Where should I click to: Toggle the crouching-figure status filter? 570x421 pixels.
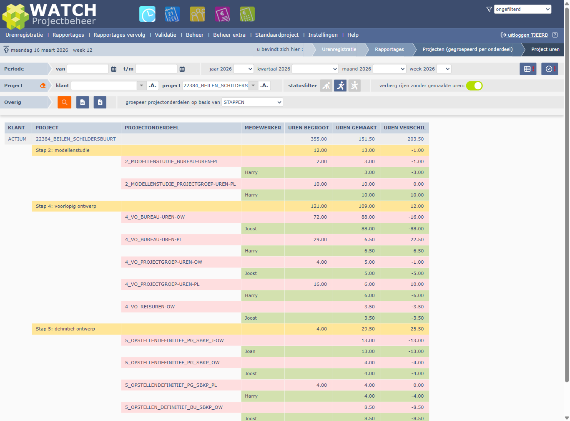[326, 86]
